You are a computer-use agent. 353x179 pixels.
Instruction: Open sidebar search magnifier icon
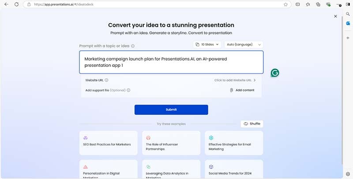348,14
